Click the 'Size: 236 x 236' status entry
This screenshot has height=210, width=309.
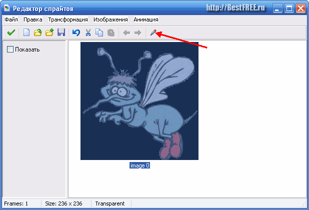(x=63, y=203)
